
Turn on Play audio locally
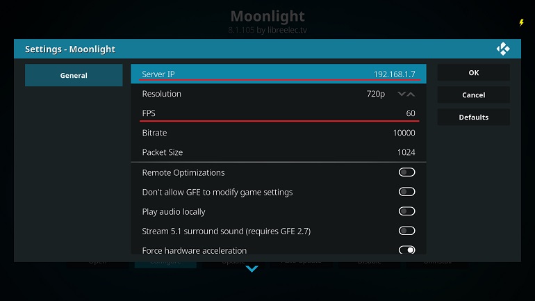(406, 211)
